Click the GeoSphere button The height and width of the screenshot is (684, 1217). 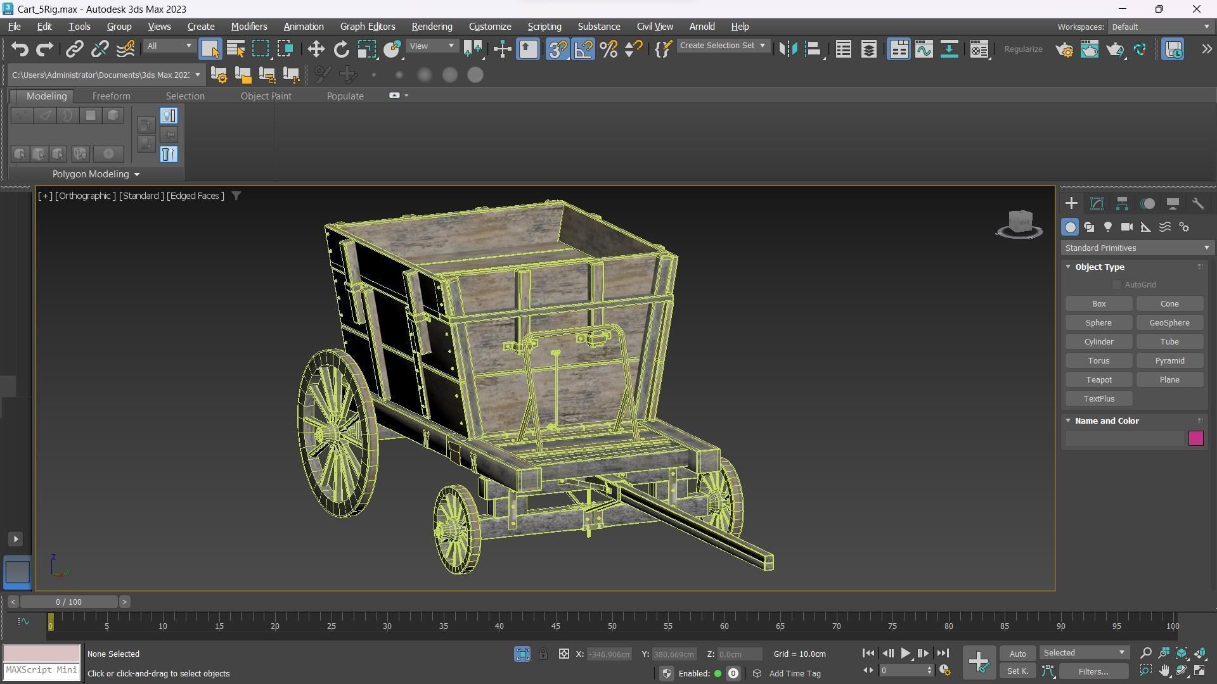coord(1169,322)
